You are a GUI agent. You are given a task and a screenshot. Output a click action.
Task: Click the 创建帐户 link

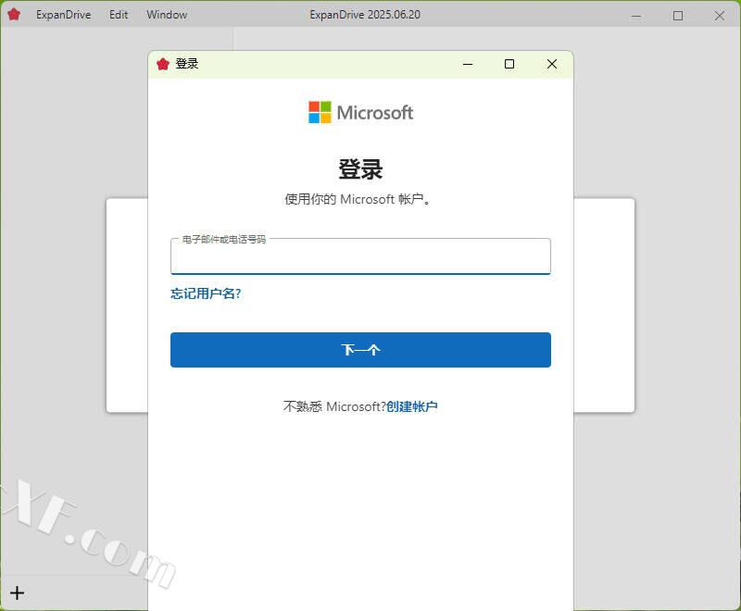pyautogui.click(x=411, y=406)
